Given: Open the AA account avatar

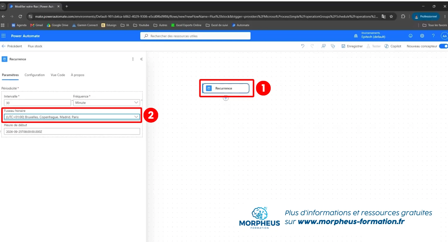Looking at the screenshot, I should pos(444,36).
